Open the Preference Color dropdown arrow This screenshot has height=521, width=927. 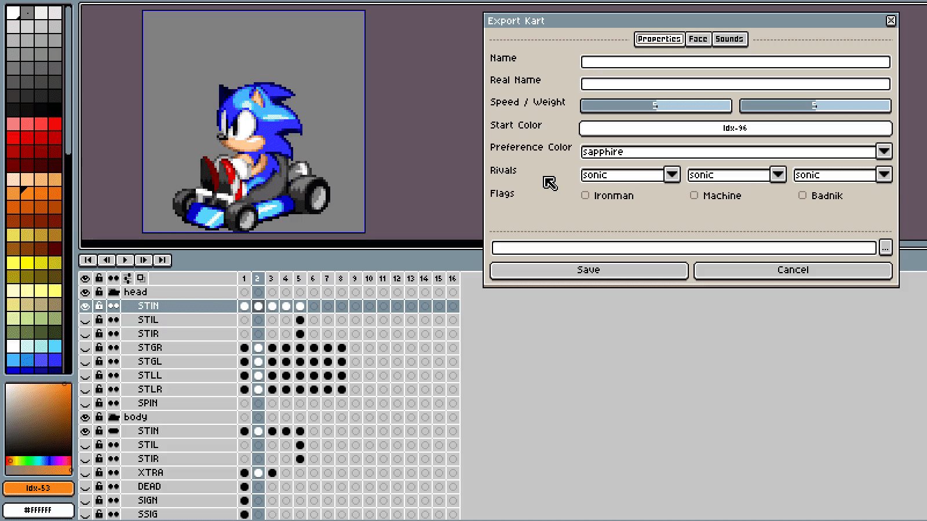tap(884, 152)
